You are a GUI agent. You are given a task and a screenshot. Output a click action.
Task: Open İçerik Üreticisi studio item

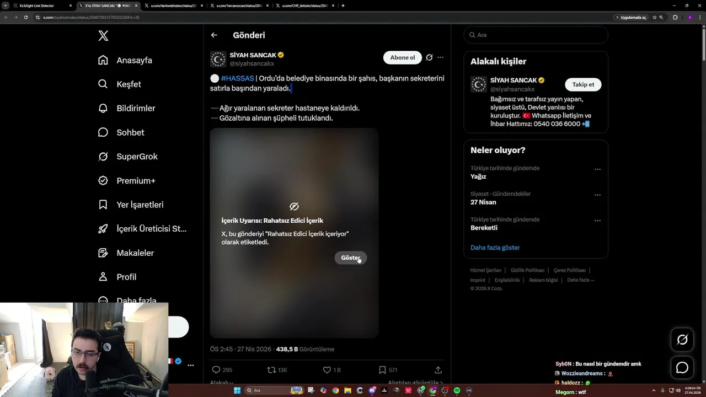142,229
